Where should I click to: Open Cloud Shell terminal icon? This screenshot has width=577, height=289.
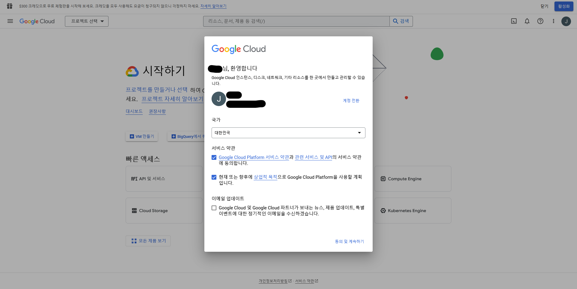(514, 21)
